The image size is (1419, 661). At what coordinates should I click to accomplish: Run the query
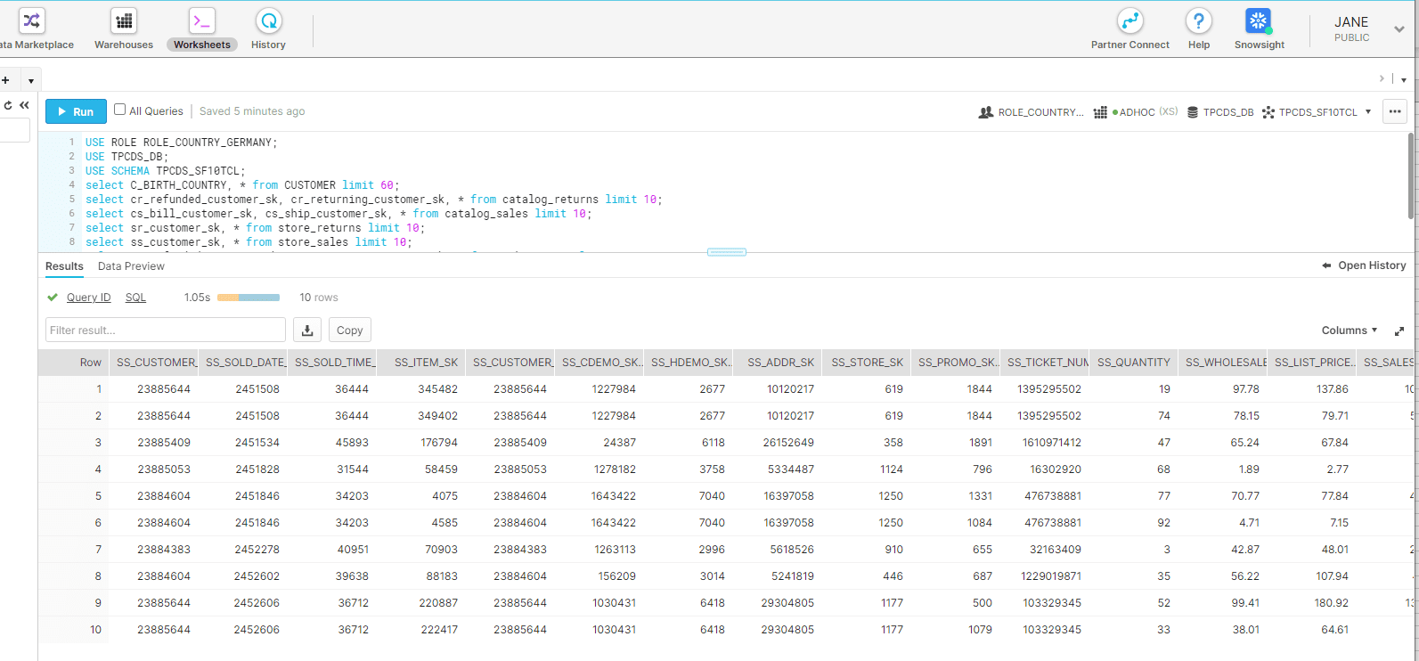tap(76, 111)
